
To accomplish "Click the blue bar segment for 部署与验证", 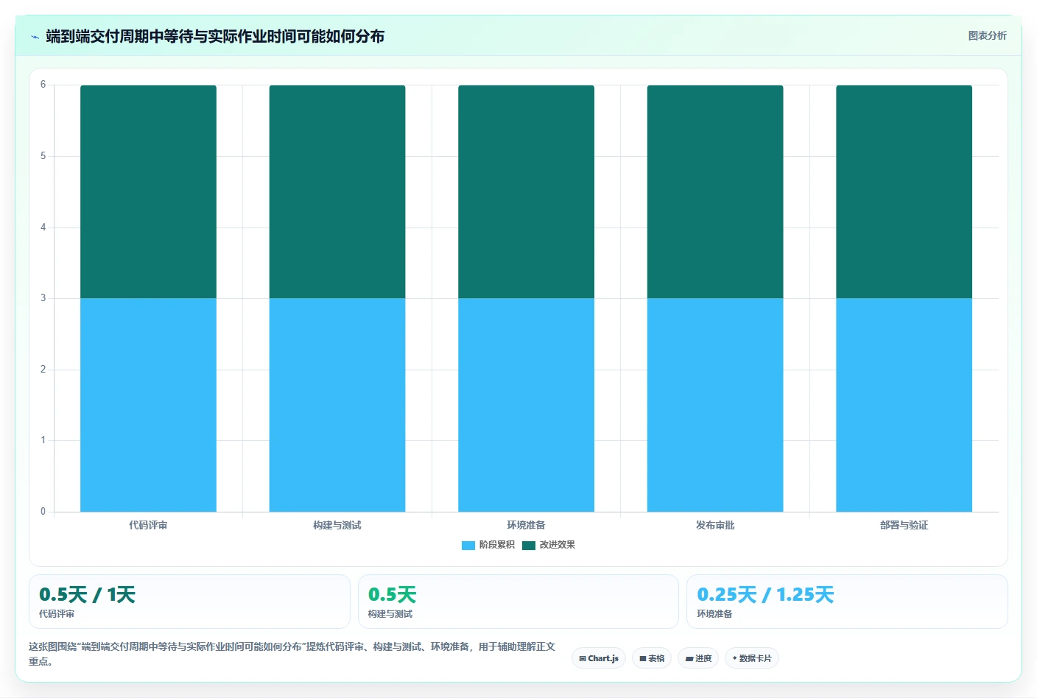I will (904, 405).
